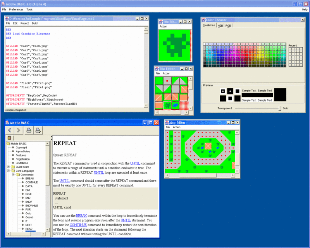310x248 pixels.
Task: Open page setup in the help toolbar
Action: coord(38,130)
